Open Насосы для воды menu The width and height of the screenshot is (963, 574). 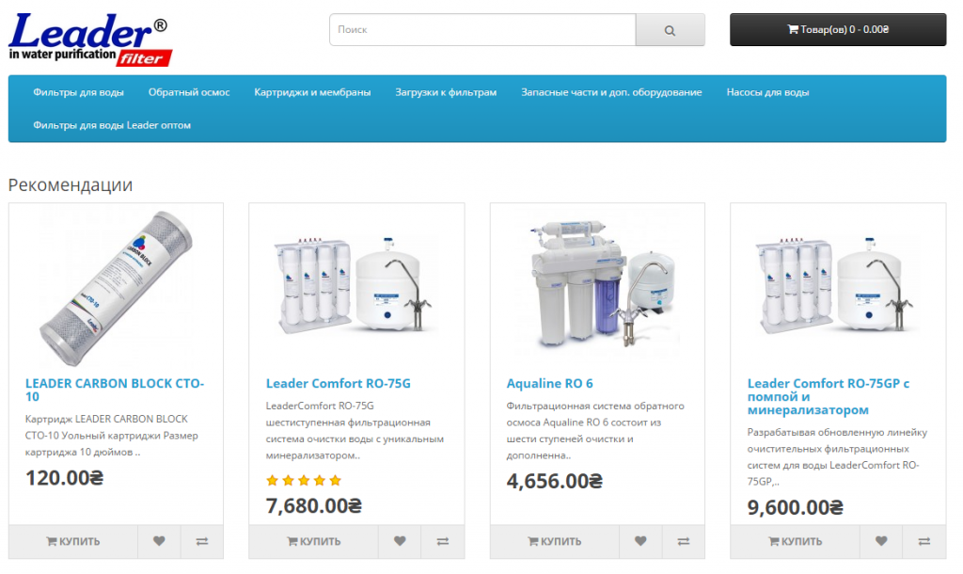tap(767, 92)
